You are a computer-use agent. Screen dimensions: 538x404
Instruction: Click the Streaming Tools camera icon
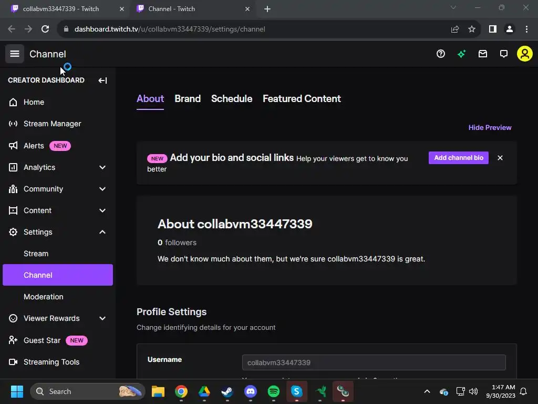coord(13,362)
